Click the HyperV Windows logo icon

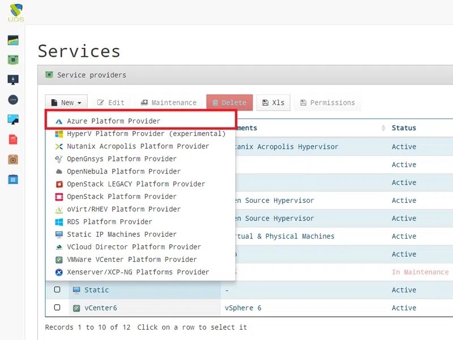click(59, 134)
